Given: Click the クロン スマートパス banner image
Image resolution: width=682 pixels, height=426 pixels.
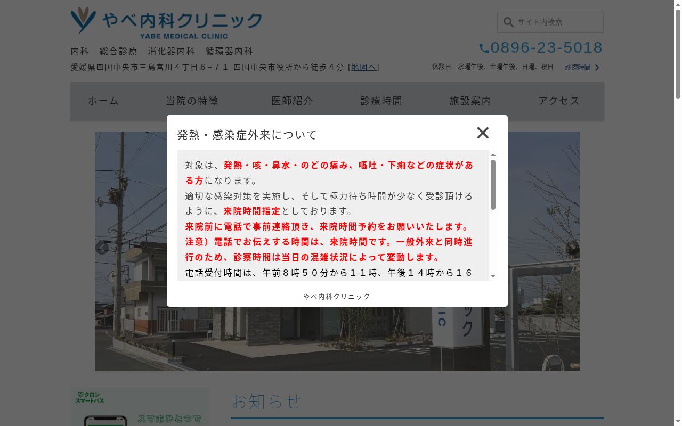Looking at the screenshot, I should (140, 406).
